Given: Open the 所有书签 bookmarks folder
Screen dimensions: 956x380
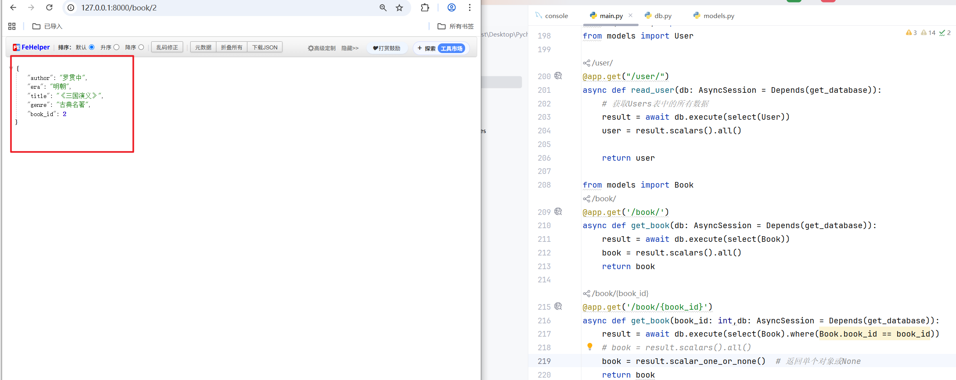Looking at the screenshot, I should pyautogui.click(x=456, y=26).
